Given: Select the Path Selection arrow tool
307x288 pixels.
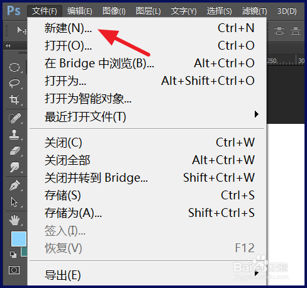Looking at the screenshot, I should coord(14,202).
